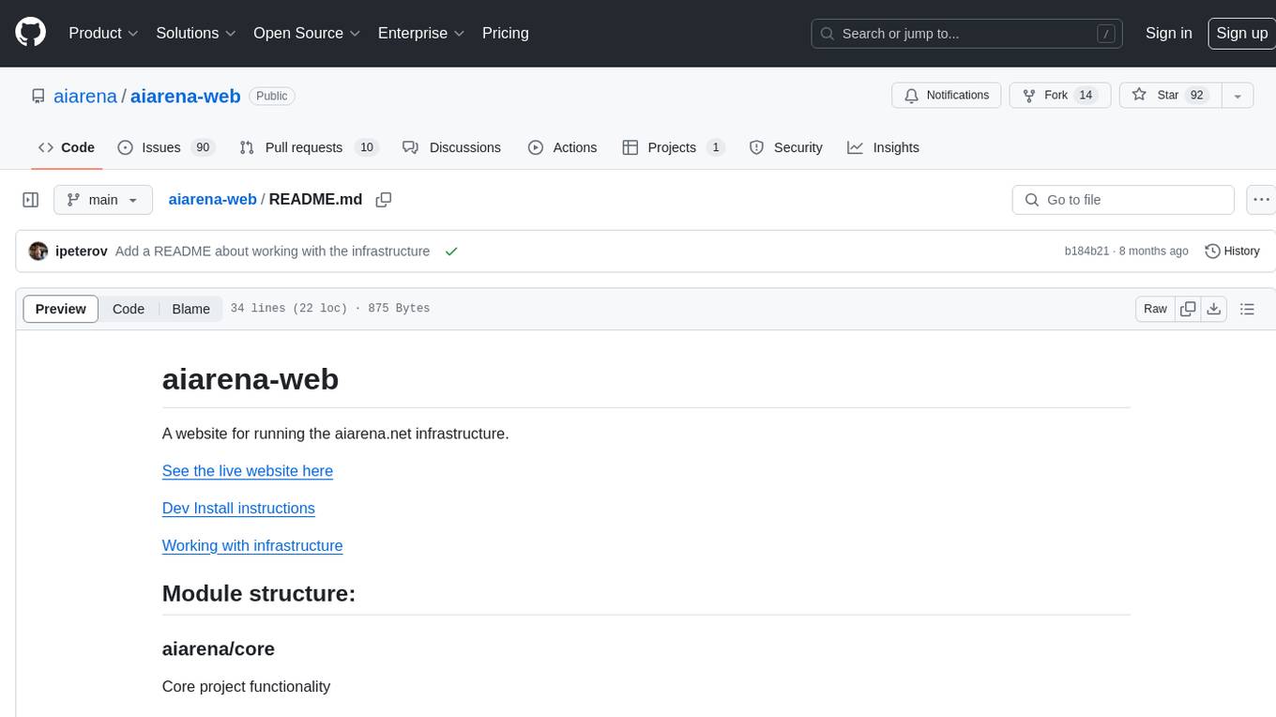Image resolution: width=1276 pixels, height=717 pixels.
Task: Click the Notifications bell button
Action: (946, 96)
